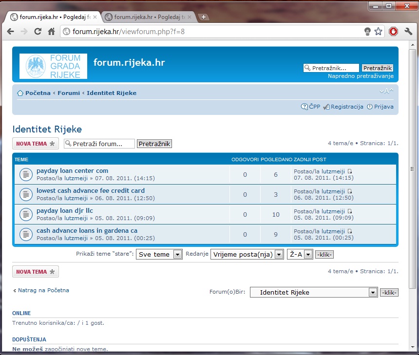Click the red stop-sign extension icon
Image resolution: width=419 pixels, height=355 pixels.
tap(393, 32)
